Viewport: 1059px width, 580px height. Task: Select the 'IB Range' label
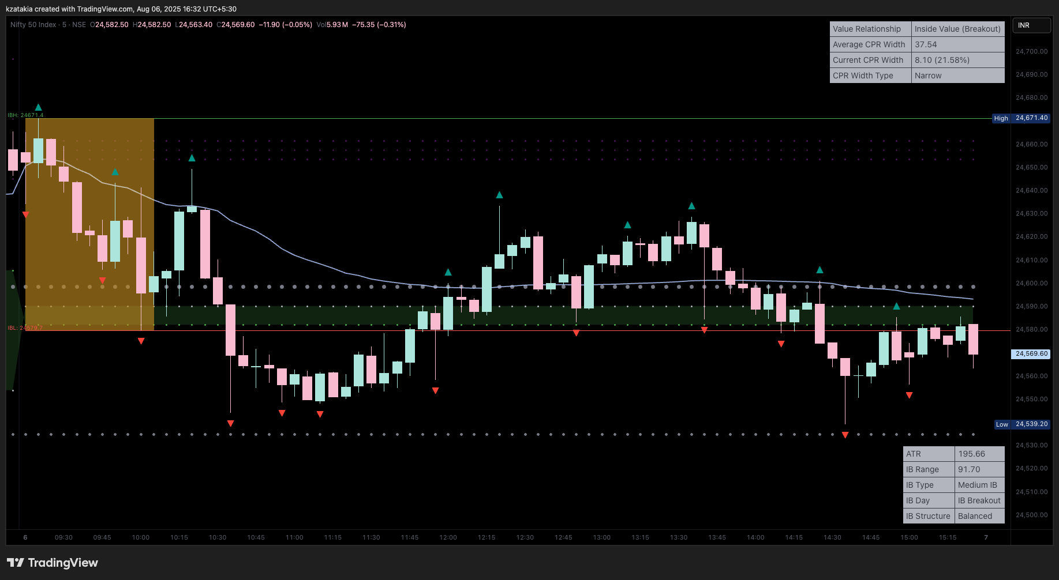point(929,469)
